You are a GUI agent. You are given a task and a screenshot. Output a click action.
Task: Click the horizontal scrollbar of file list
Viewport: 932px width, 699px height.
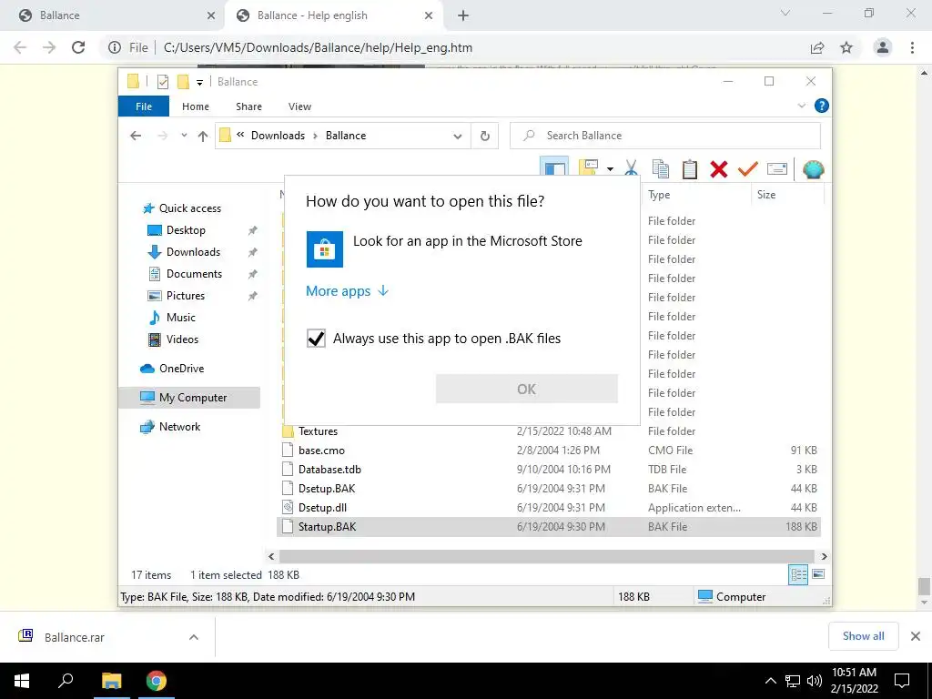(x=546, y=556)
